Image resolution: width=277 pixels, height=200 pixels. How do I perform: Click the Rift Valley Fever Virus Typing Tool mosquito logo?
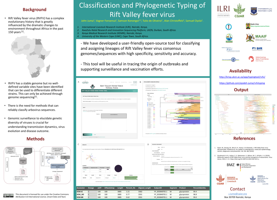[92, 87]
